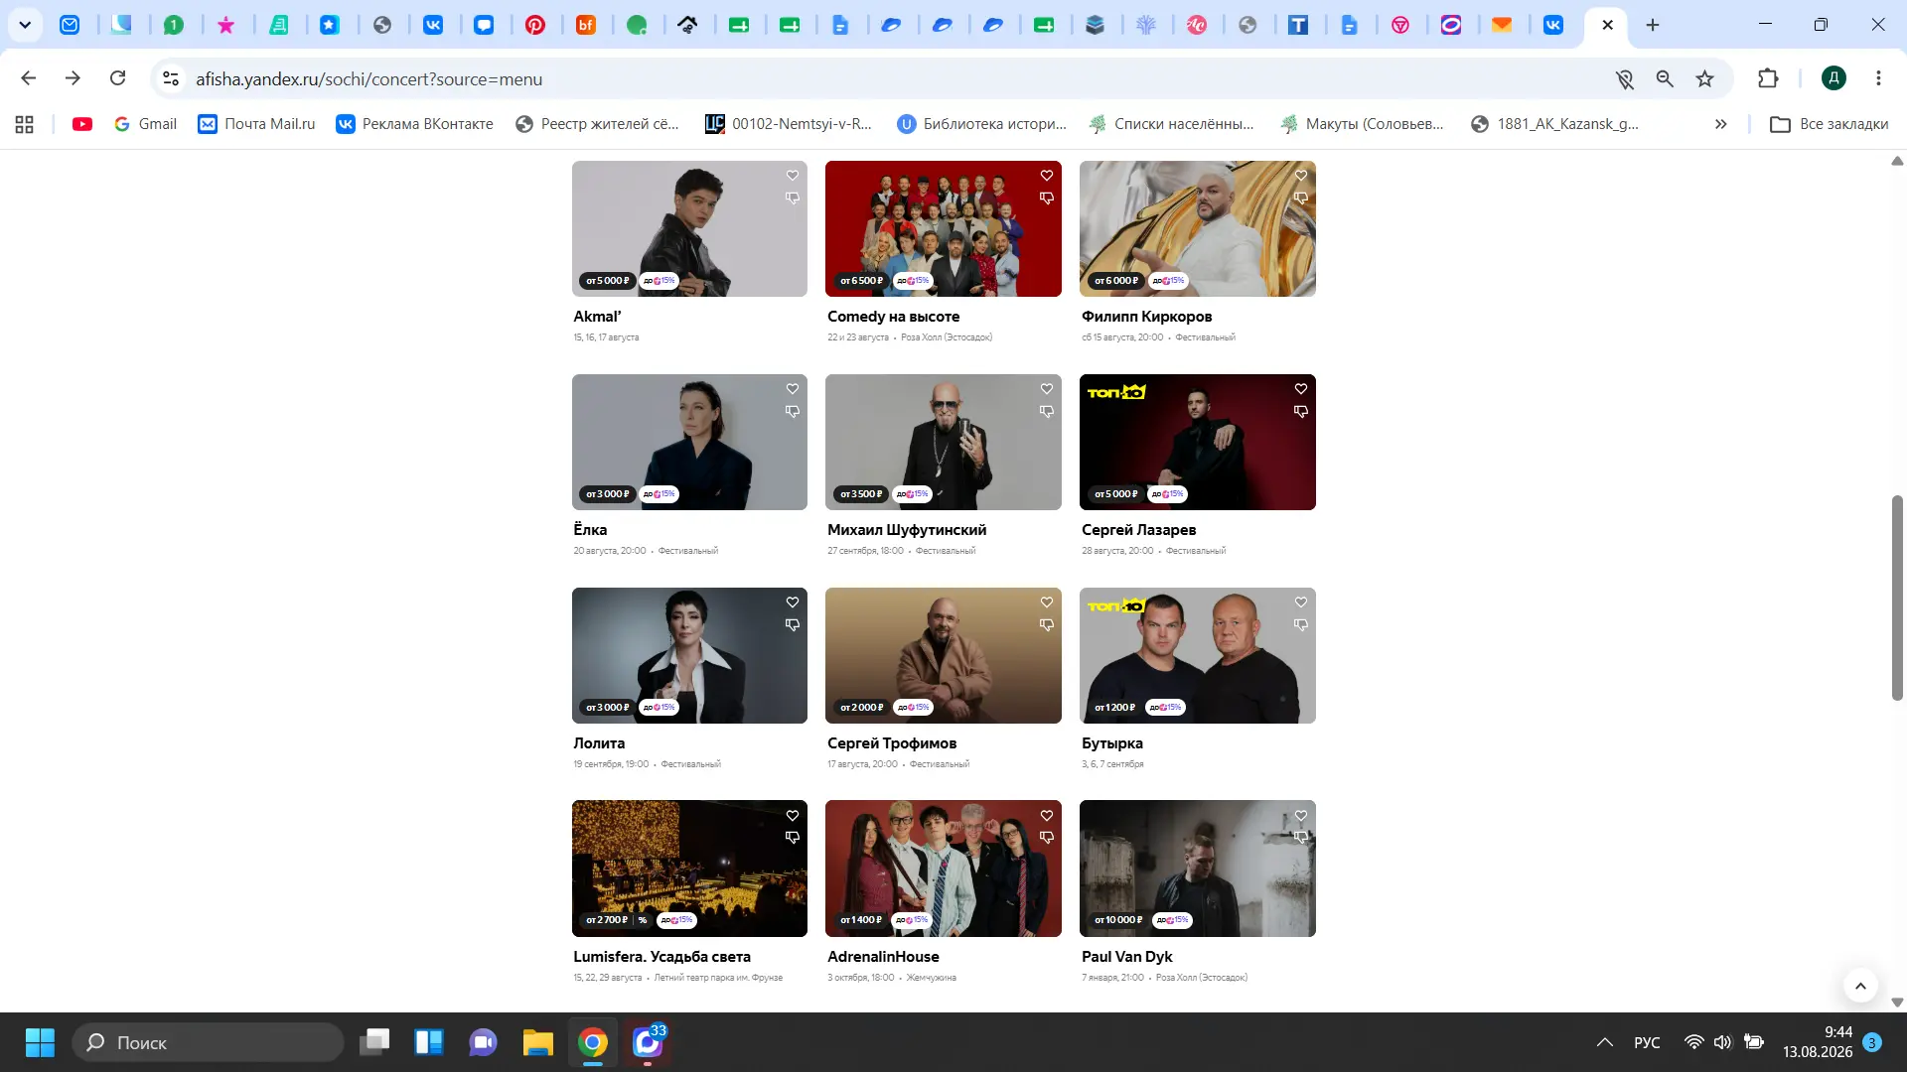Image resolution: width=1907 pixels, height=1072 pixels.
Task: Open Windows Start menu
Action: click(x=40, y=1042)
